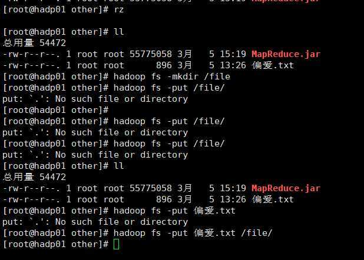The height and width of the screenshot is (260, 364).
Task: Click the last 'No such file or directory' error
Action: click(x=121, y=222)
